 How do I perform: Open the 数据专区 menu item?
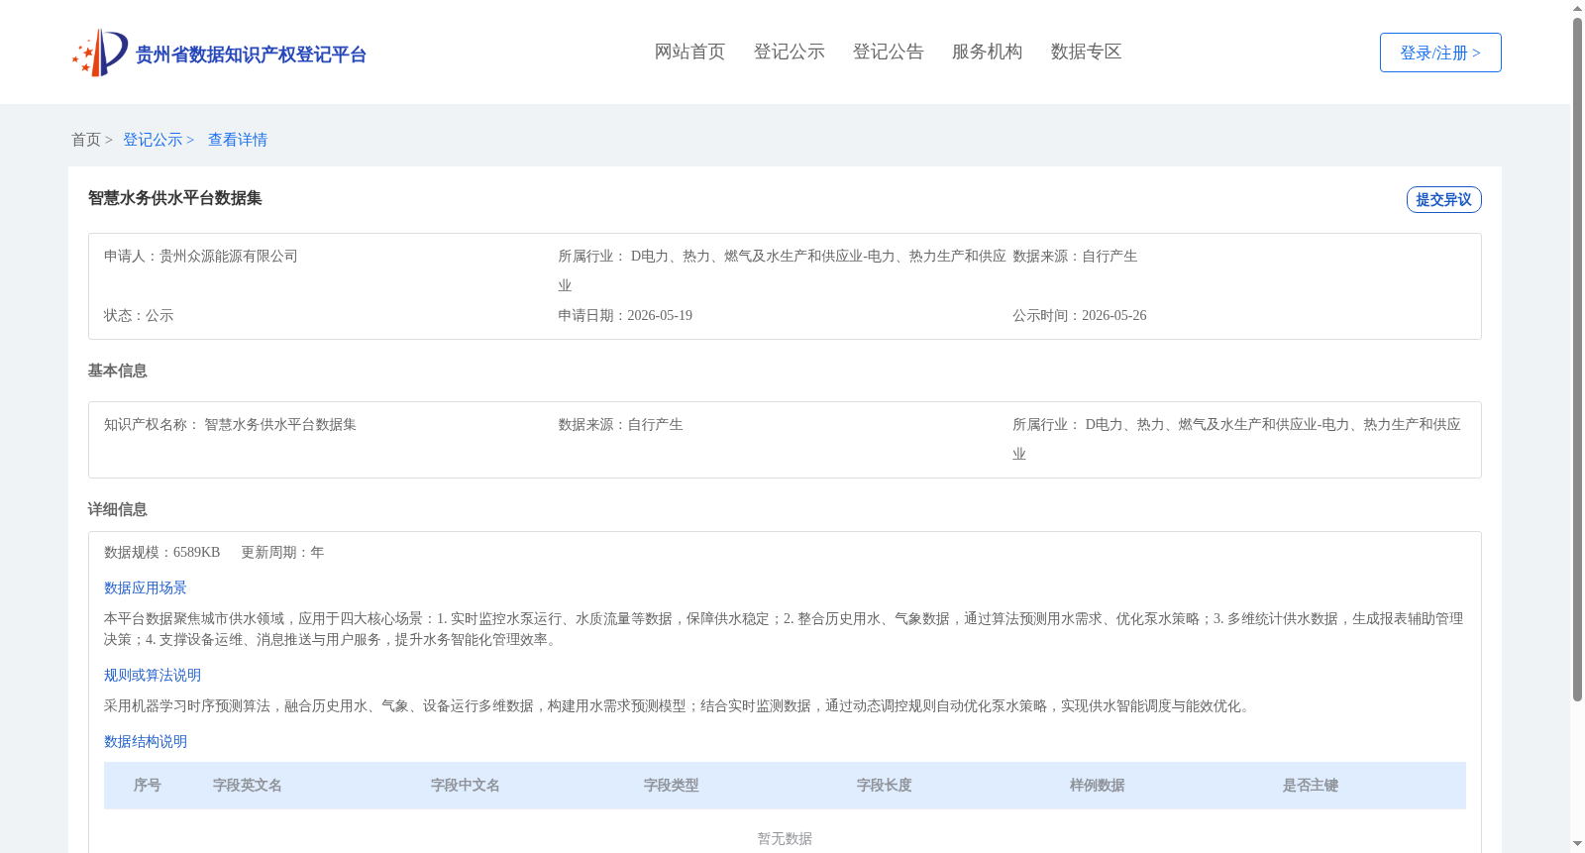coord(1086,52)
